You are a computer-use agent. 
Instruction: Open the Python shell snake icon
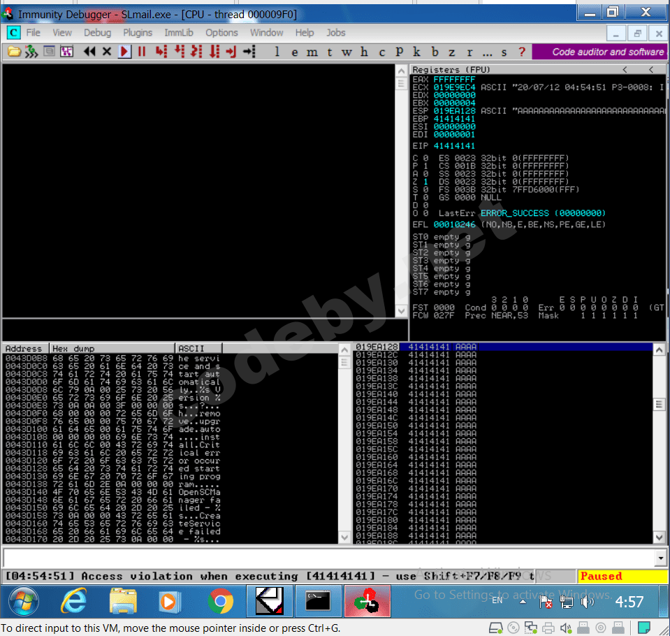31,52
